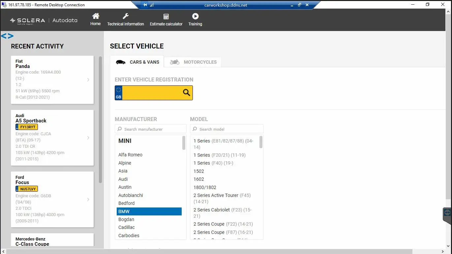Open Technical information wrench icon
The height and width of the screenshot is (254, 452).
click(x=126, y=16)
